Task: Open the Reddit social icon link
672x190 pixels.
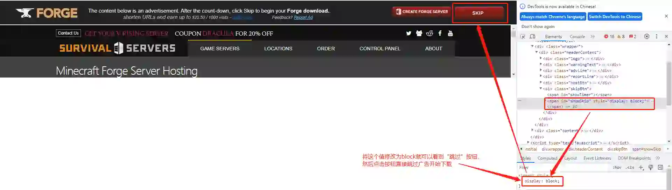Action: (x=429, y=33)
